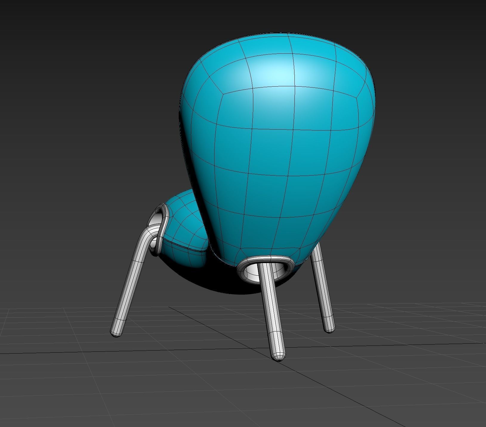Viewport: 486px width, 427px height.
Task: Select the large blue chair backrest mesh
Action: (x=277, y=149)
